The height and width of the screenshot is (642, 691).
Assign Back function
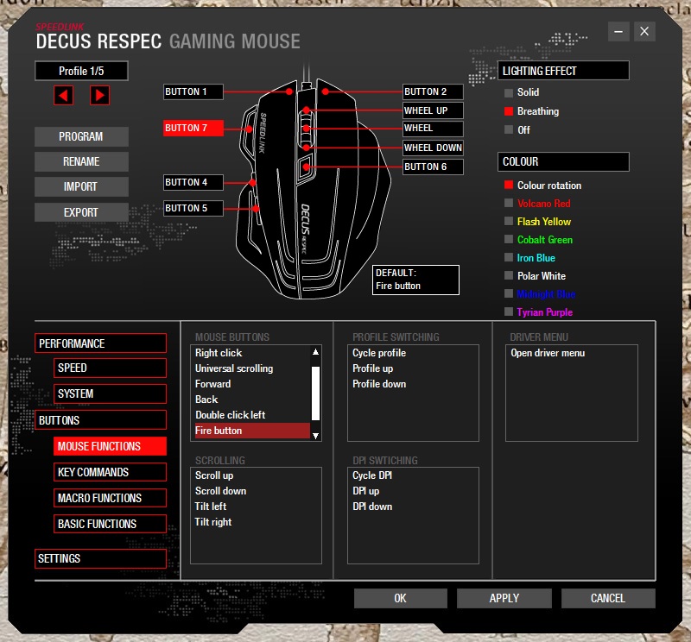point(251,400)
